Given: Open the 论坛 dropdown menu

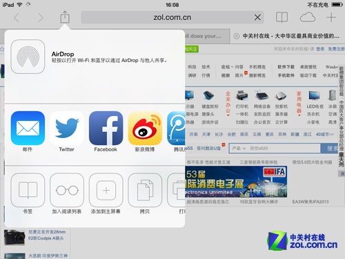Looking at the screenshot, I should 227,67.
